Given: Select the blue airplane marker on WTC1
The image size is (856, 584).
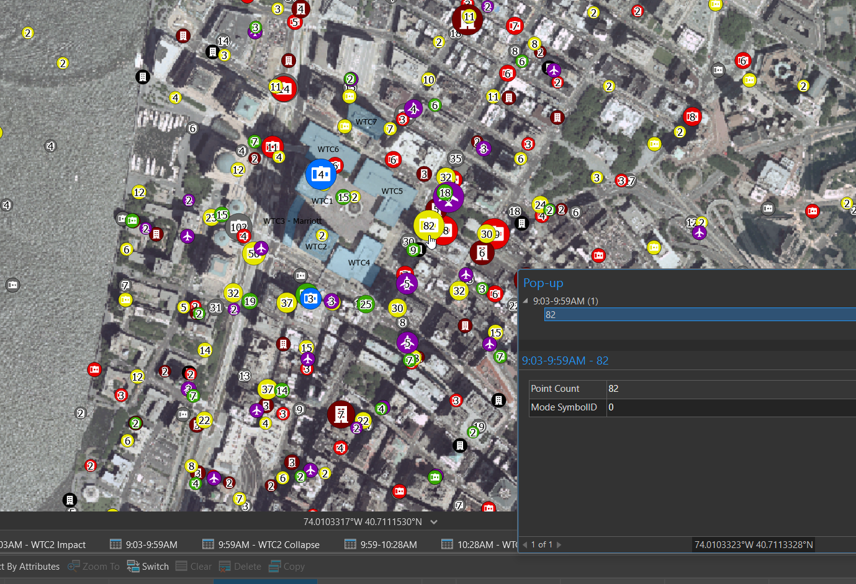Looking at the screenshot, I should click(320, 174).
